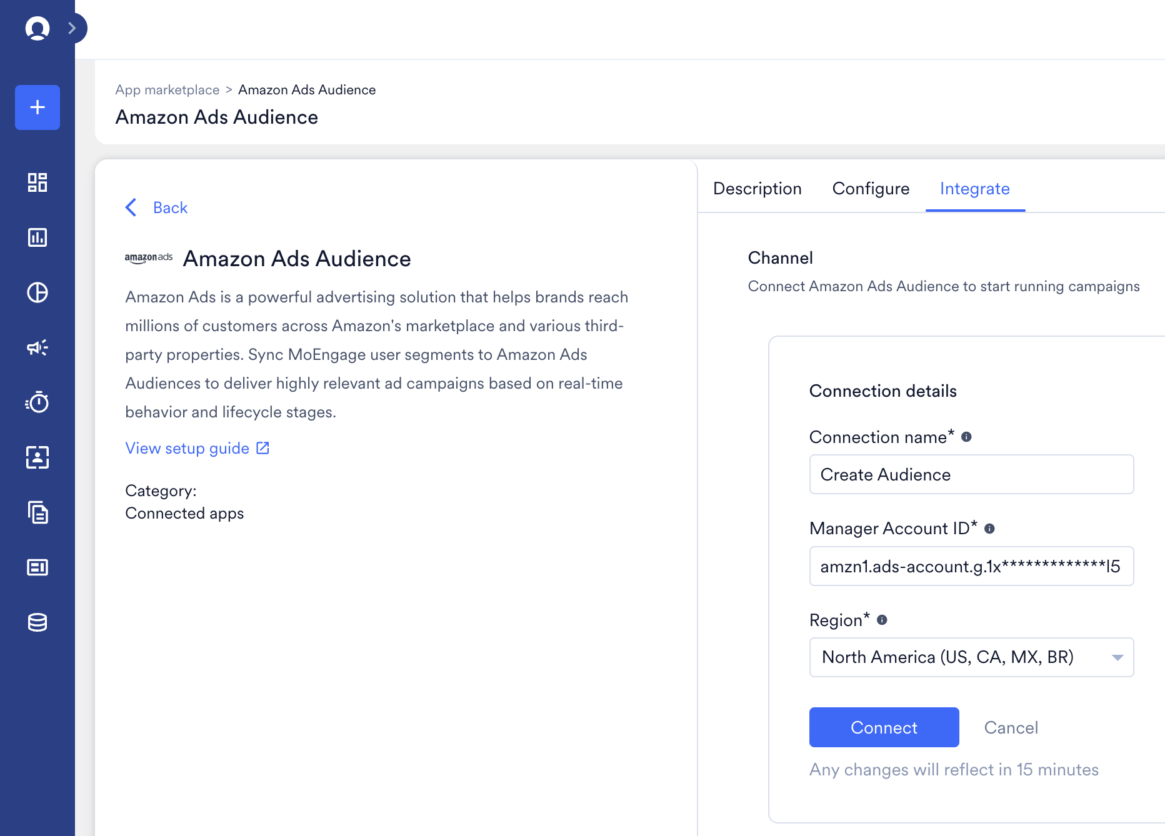Switch to the Configure tab
1165x836 pixels.
871,189
